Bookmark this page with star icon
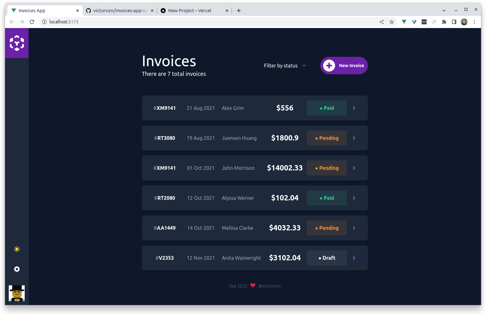486x315 pixels. click(391, 22)
